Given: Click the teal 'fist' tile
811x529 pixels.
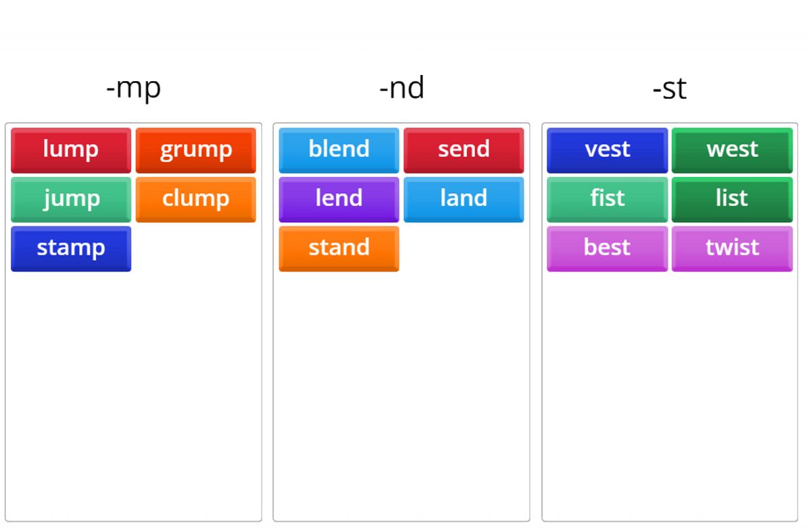Looking at the screenshot, I should (x=607, y=199).
